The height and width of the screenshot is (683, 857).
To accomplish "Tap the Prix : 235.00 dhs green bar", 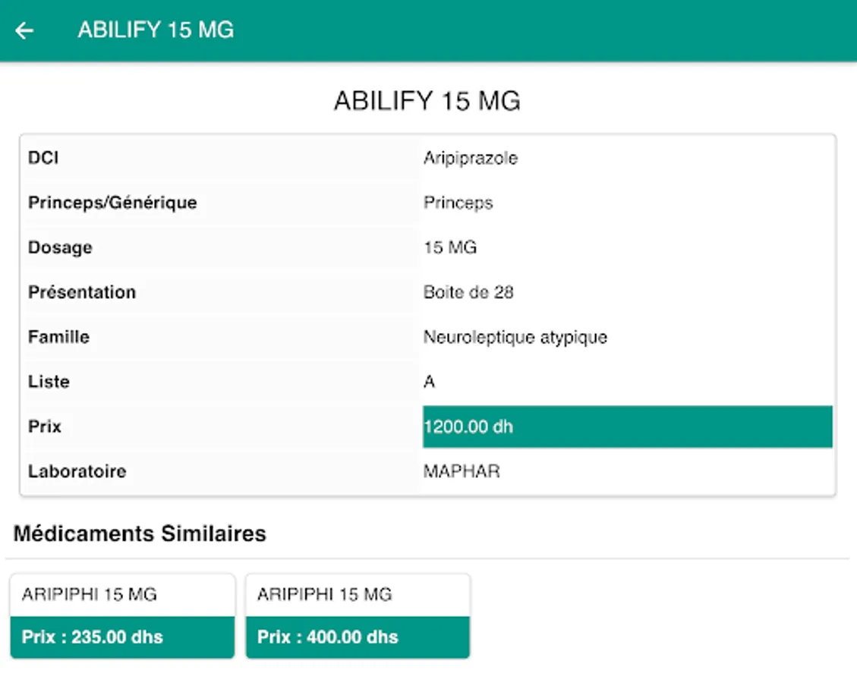I will [122, 637].
